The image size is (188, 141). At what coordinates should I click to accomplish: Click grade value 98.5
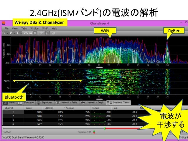tap(39, 112)
